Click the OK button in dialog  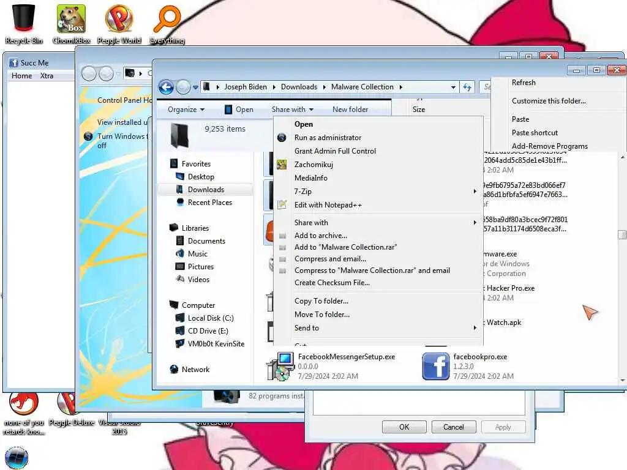tap(404, 427)
